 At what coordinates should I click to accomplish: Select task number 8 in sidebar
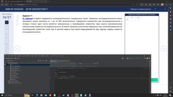click(7, 36)
